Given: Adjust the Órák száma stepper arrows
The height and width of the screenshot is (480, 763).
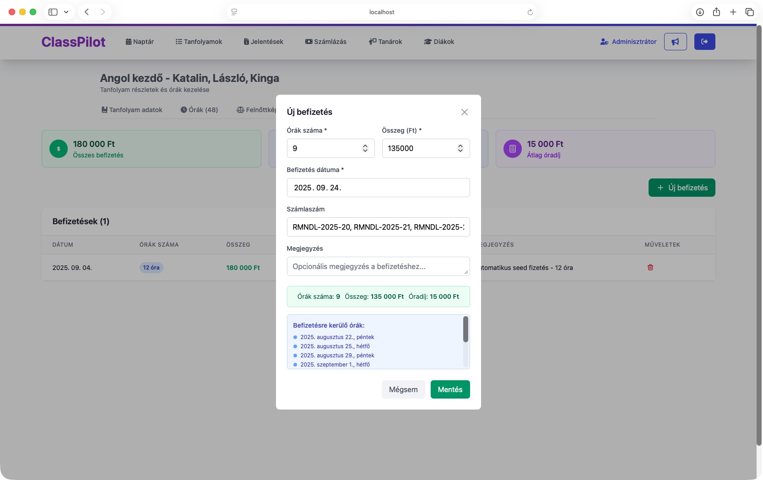Looking at the screenshot, I should pos(365,148).
